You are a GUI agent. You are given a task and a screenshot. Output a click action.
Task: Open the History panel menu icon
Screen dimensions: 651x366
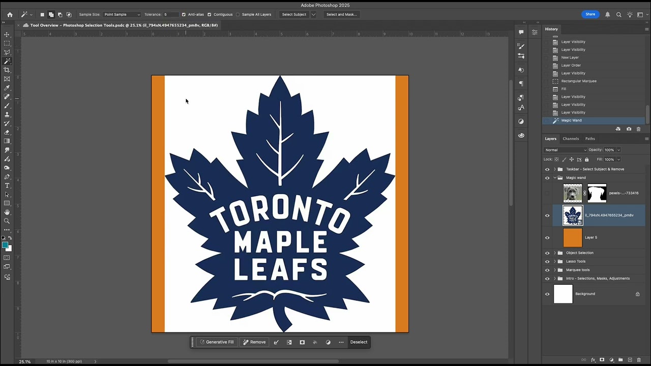(646, 29)
